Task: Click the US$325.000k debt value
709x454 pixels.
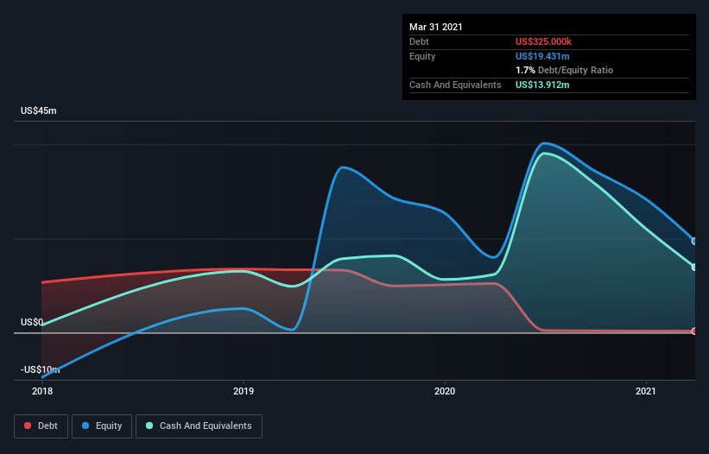Action: [543, 41]
